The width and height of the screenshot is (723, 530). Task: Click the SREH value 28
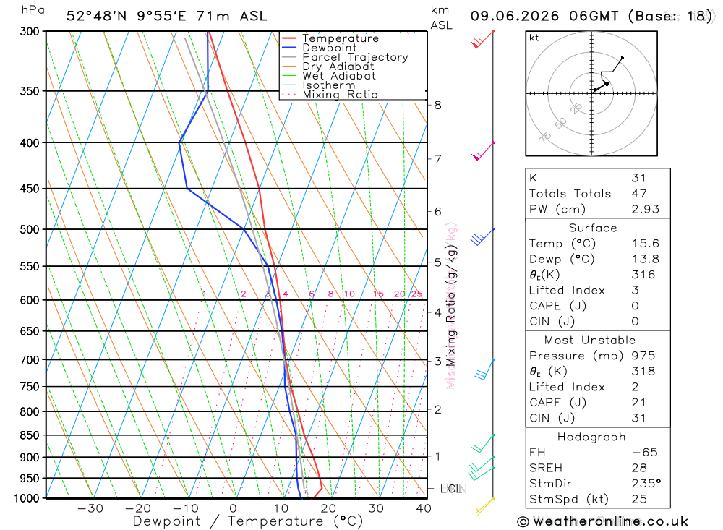point(639,469)
